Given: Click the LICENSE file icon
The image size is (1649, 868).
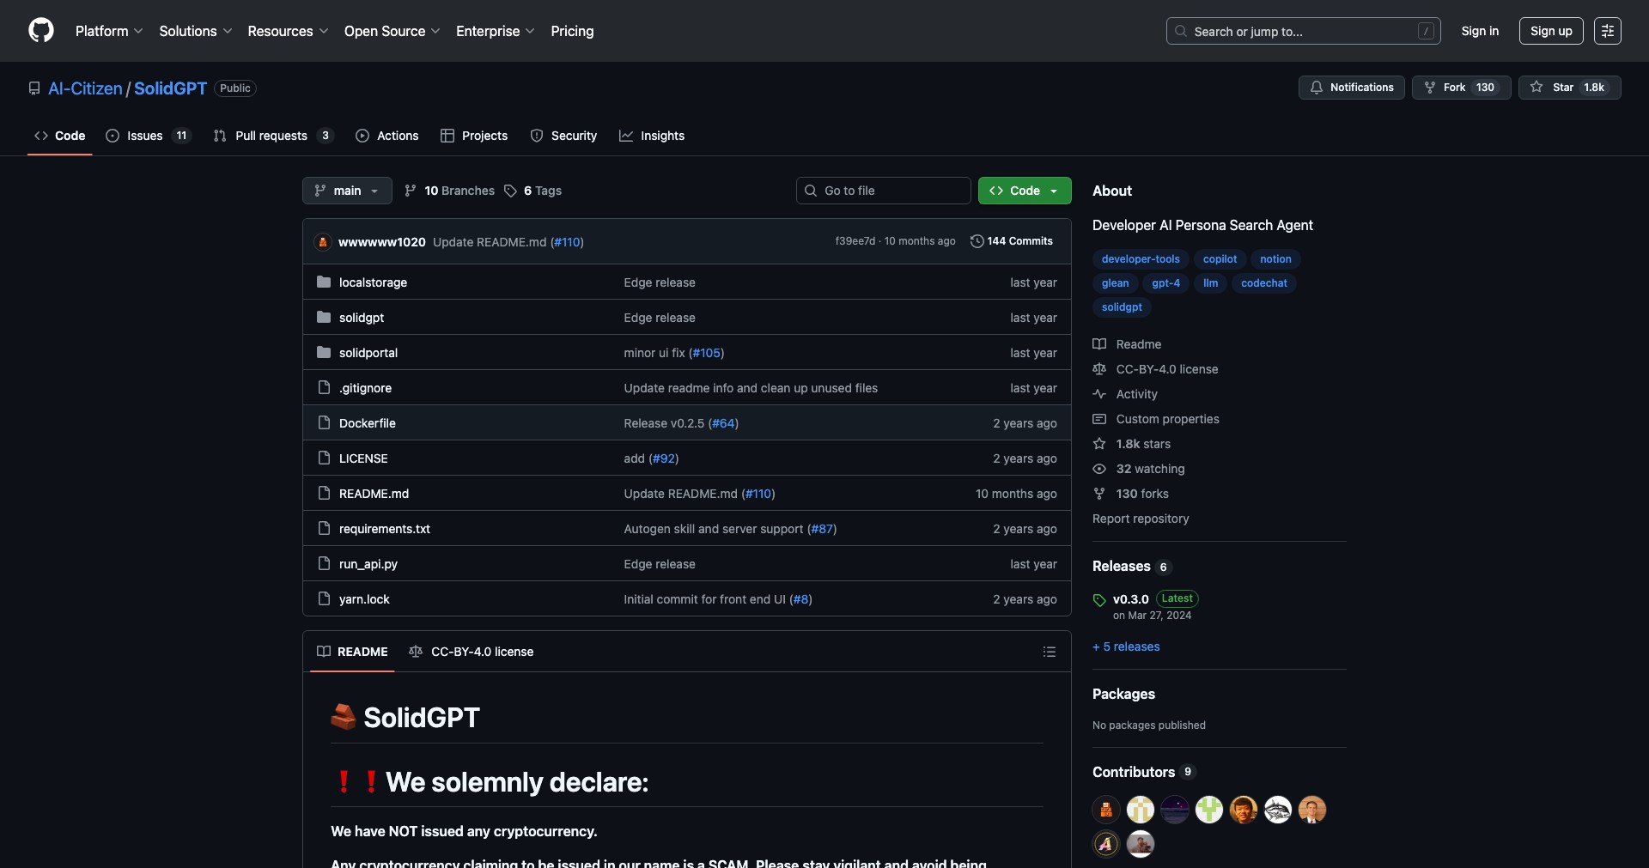Looking at the screenshot, I should pyautogui.click(x=324, y=458).
